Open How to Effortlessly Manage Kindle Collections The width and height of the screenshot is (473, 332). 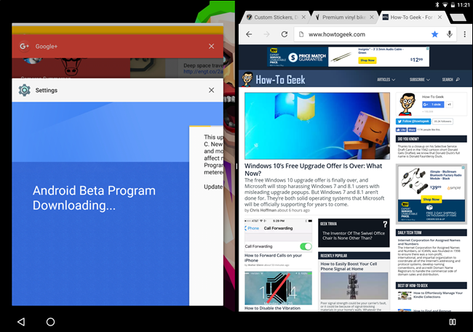point(437,295)
